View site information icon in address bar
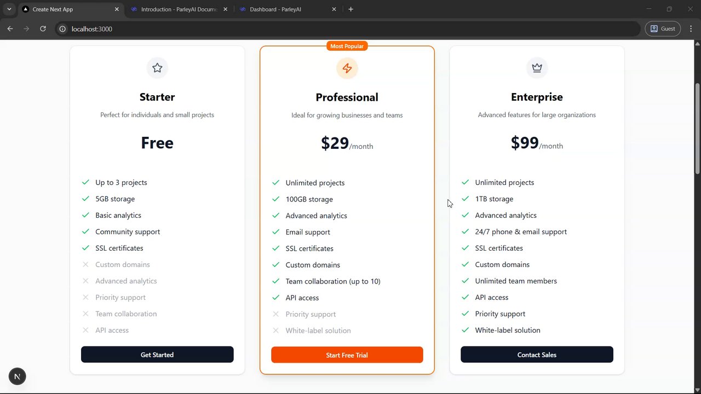The image size is (701, 394). pyautogui.click(x=62, y=29)
